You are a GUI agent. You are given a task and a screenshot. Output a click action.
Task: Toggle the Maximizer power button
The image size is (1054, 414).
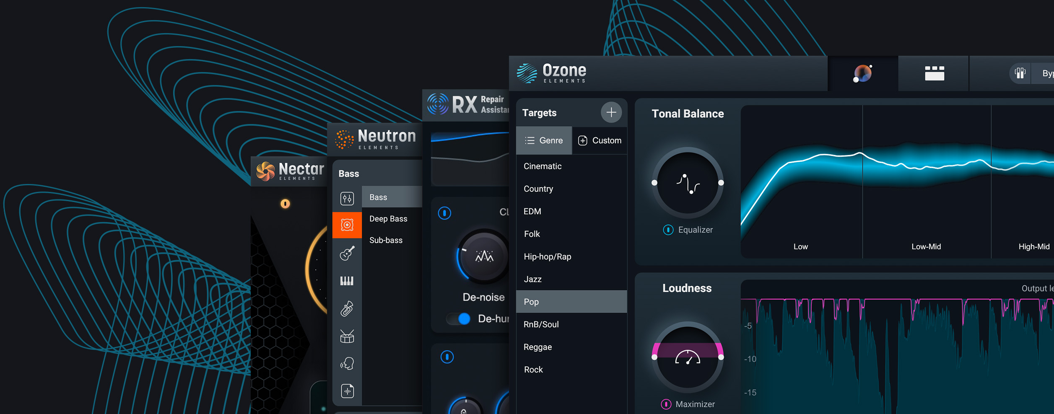tap(666, 404)
